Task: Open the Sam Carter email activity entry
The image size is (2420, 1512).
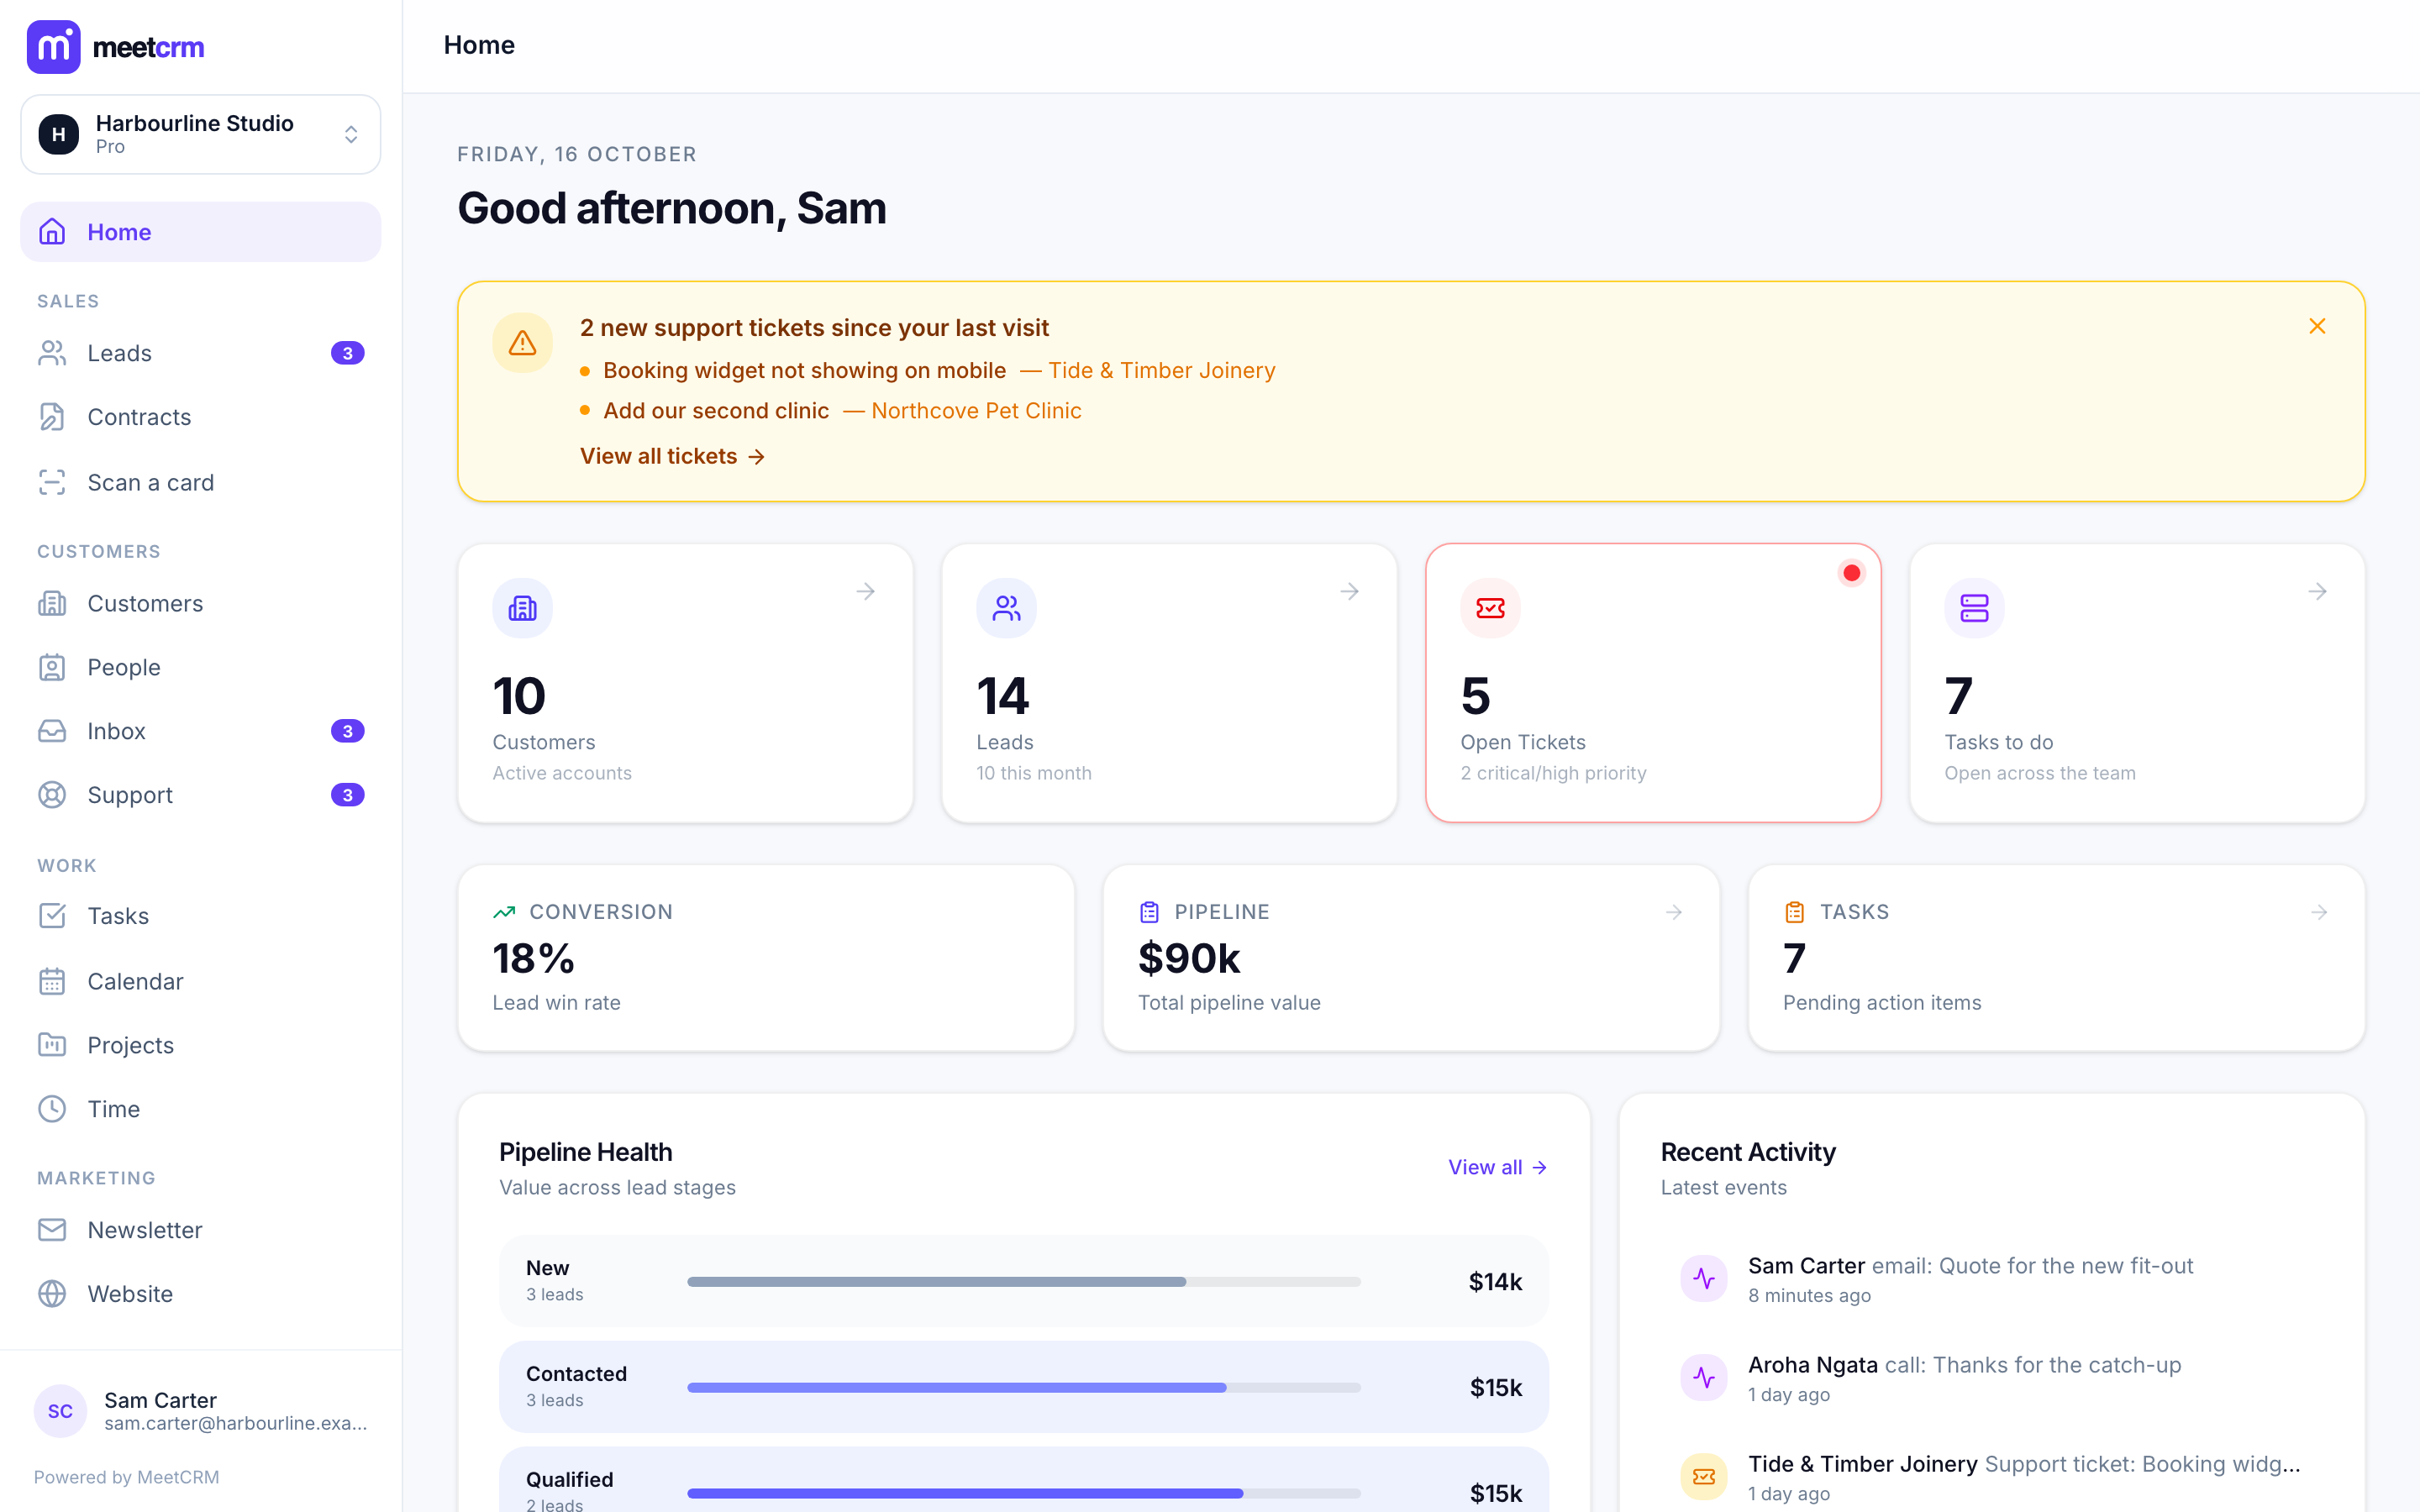Action: click(1991, 1279)
